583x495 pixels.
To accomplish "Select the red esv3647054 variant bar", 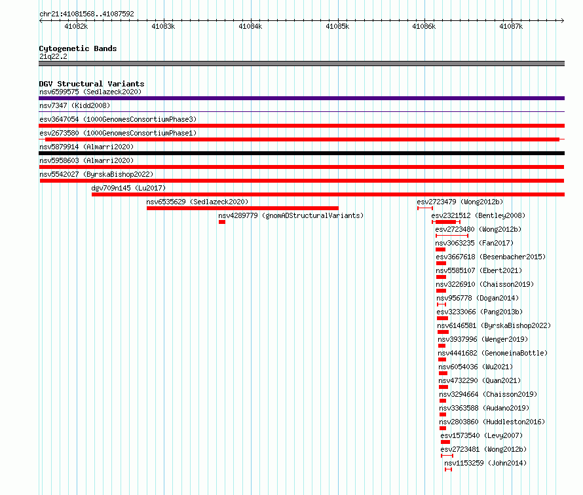I will (301, 126).
